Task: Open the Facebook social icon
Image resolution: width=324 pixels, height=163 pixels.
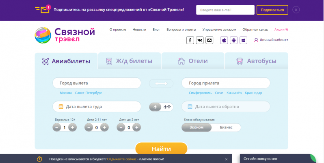Action: [x=190, y=40]
